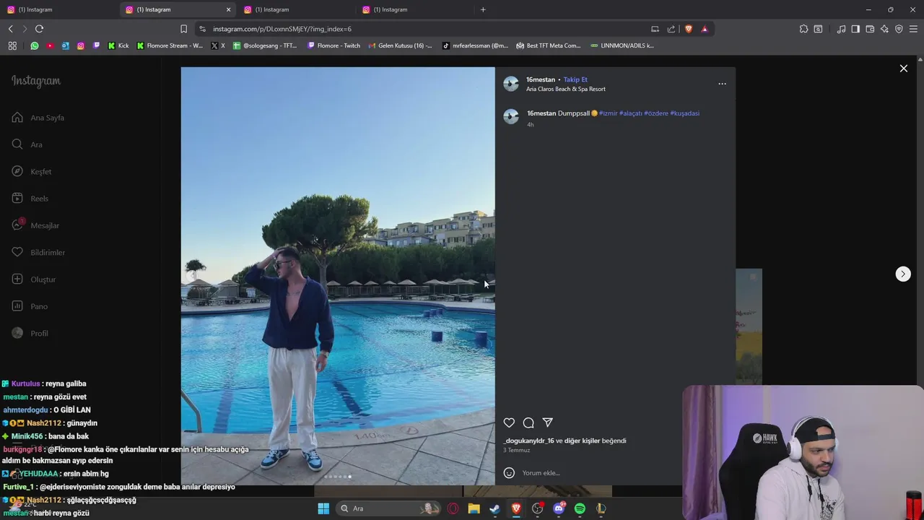Like the post with the heart icon

[x=509, y=422]
